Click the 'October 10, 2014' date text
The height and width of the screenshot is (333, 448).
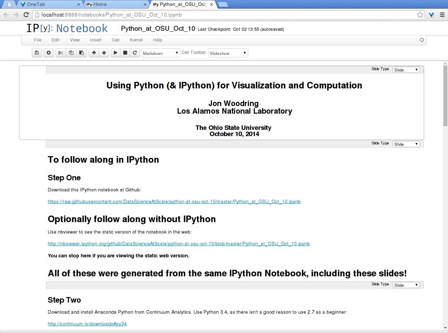tap(234, 134)
